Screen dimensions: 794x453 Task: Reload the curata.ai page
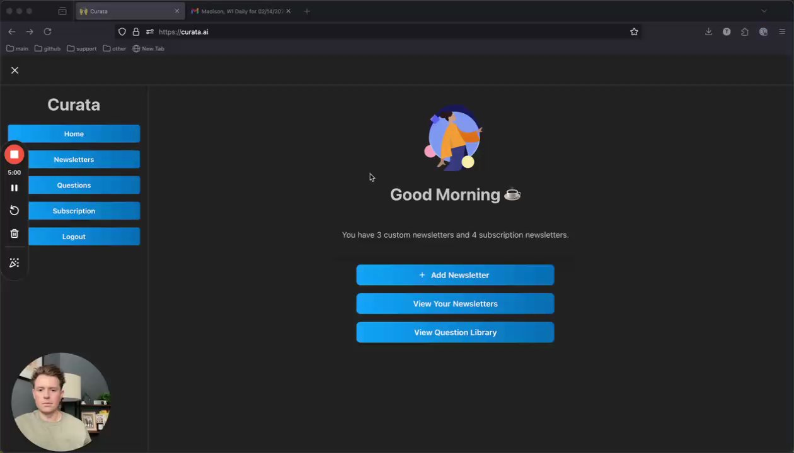47,31
